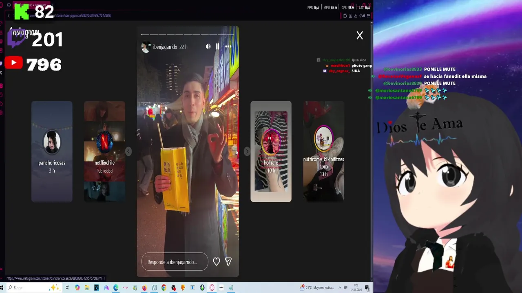This screenshot has width=522, height=293.
Task: Share the story via paper plane icon
Action: [x=228, y=262]
